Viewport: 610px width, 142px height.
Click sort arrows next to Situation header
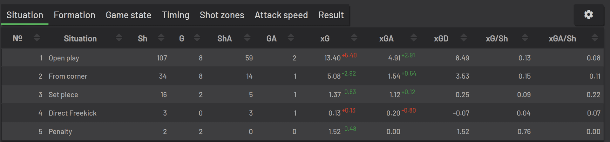[x=119, y=38]
